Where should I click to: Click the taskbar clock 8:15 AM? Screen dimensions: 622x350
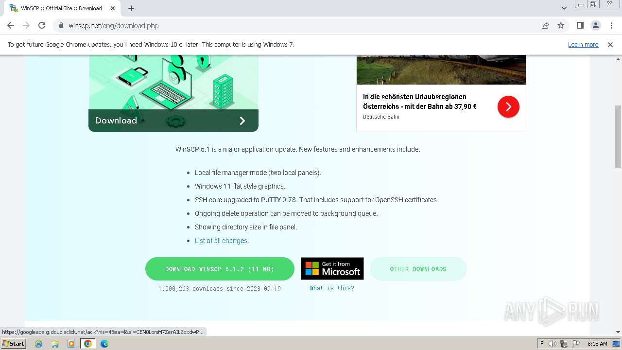597,344
